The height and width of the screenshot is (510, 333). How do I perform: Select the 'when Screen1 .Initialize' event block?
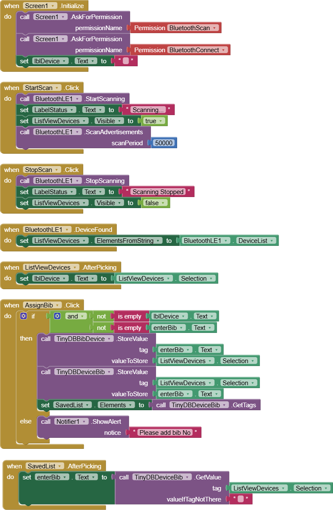tap(12, 6)
